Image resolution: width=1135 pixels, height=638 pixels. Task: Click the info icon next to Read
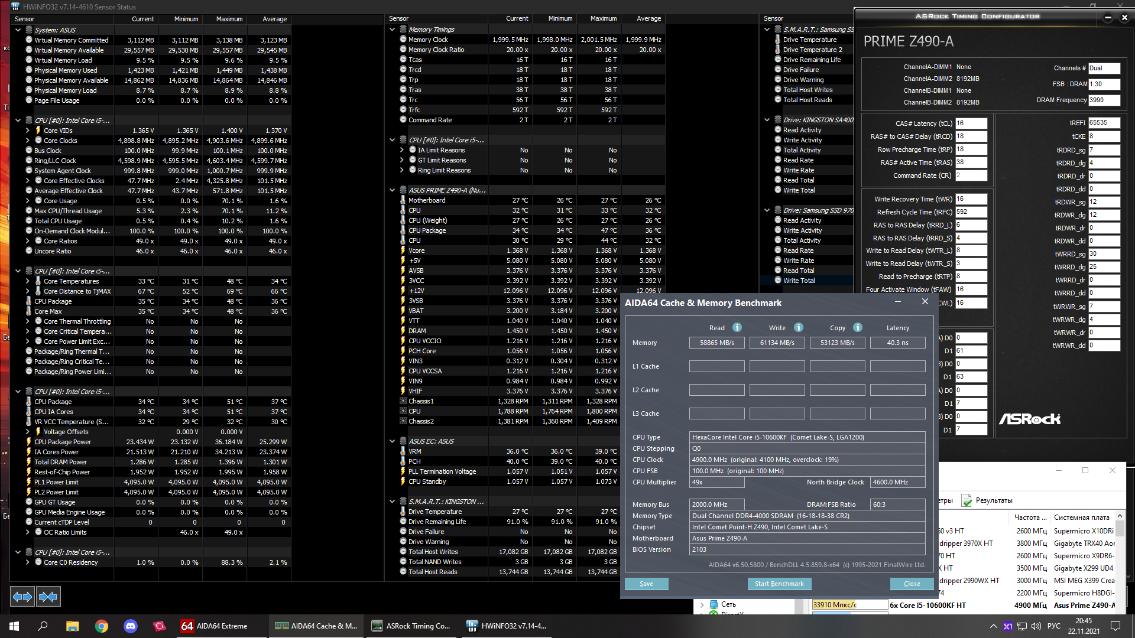click(737, 327)
